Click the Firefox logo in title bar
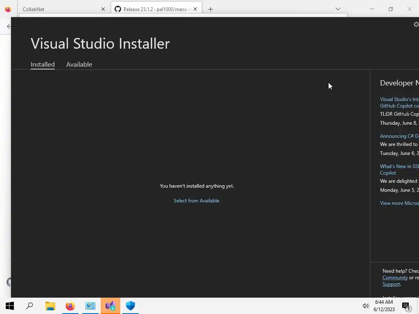 click(x=8, y=9)
